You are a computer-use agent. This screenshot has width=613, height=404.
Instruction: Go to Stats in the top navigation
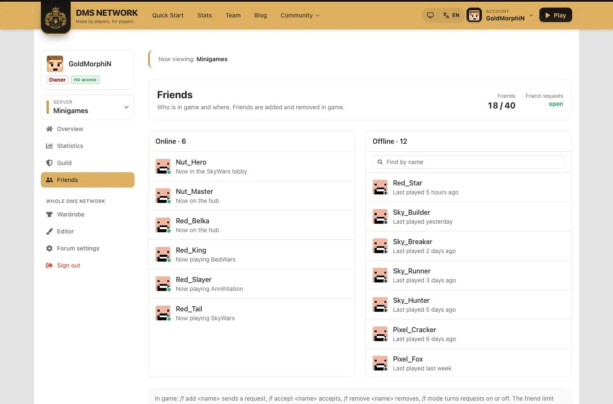point(204,15)
